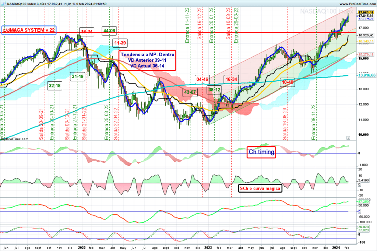The image size is (377, 251).
Task: Click the Salida 16-08-23 vertical label
Action: pos(285,124)
